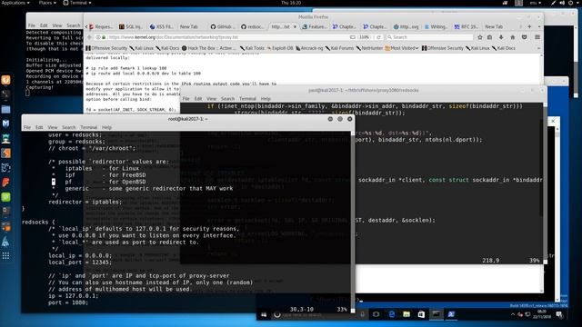Launch the red F Faraday dock icon
The width and height of the screenshot is (582, 327).
5,183
